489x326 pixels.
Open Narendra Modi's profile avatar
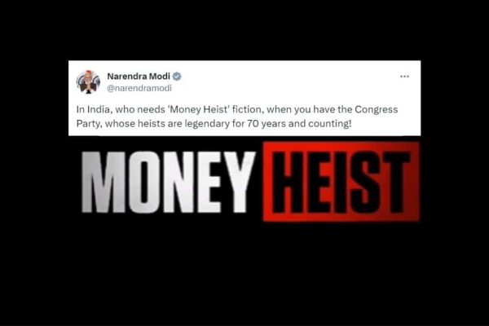(88, 82)
